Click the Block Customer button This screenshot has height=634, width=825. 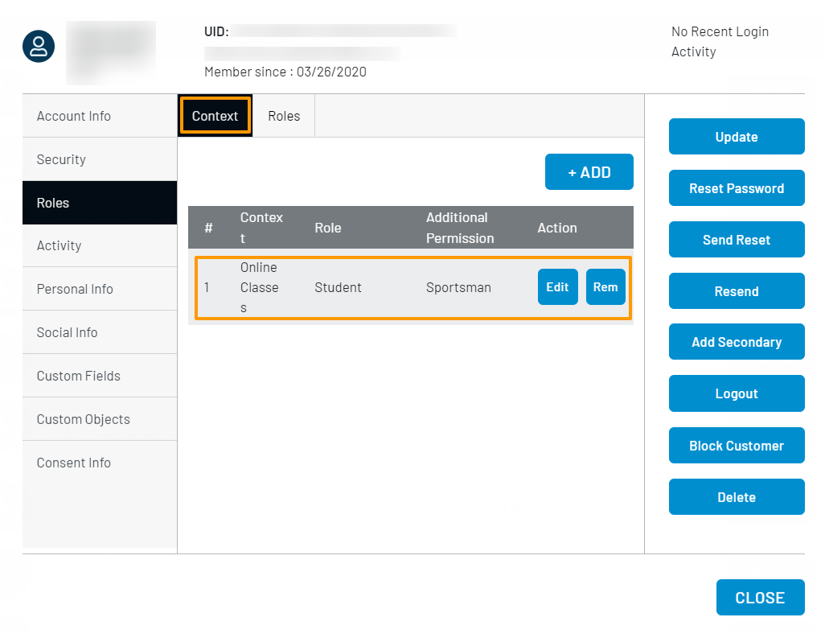(736, 445)
